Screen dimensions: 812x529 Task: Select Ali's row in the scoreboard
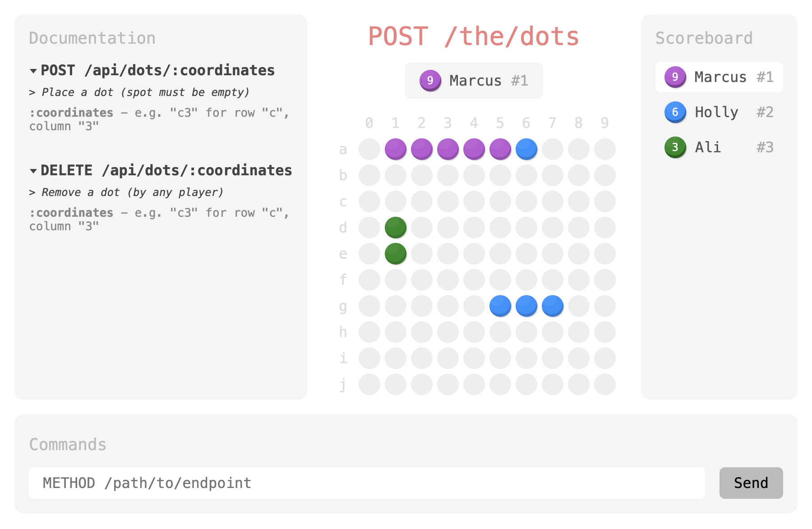coord(719,147)
